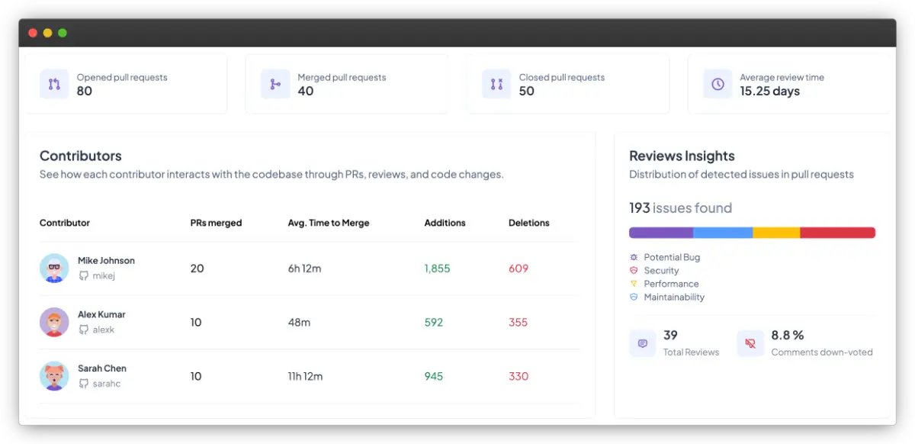The image size is (915, 444).
Task: Open the mikej GitHub username link
Action: [x=103, y=275]
